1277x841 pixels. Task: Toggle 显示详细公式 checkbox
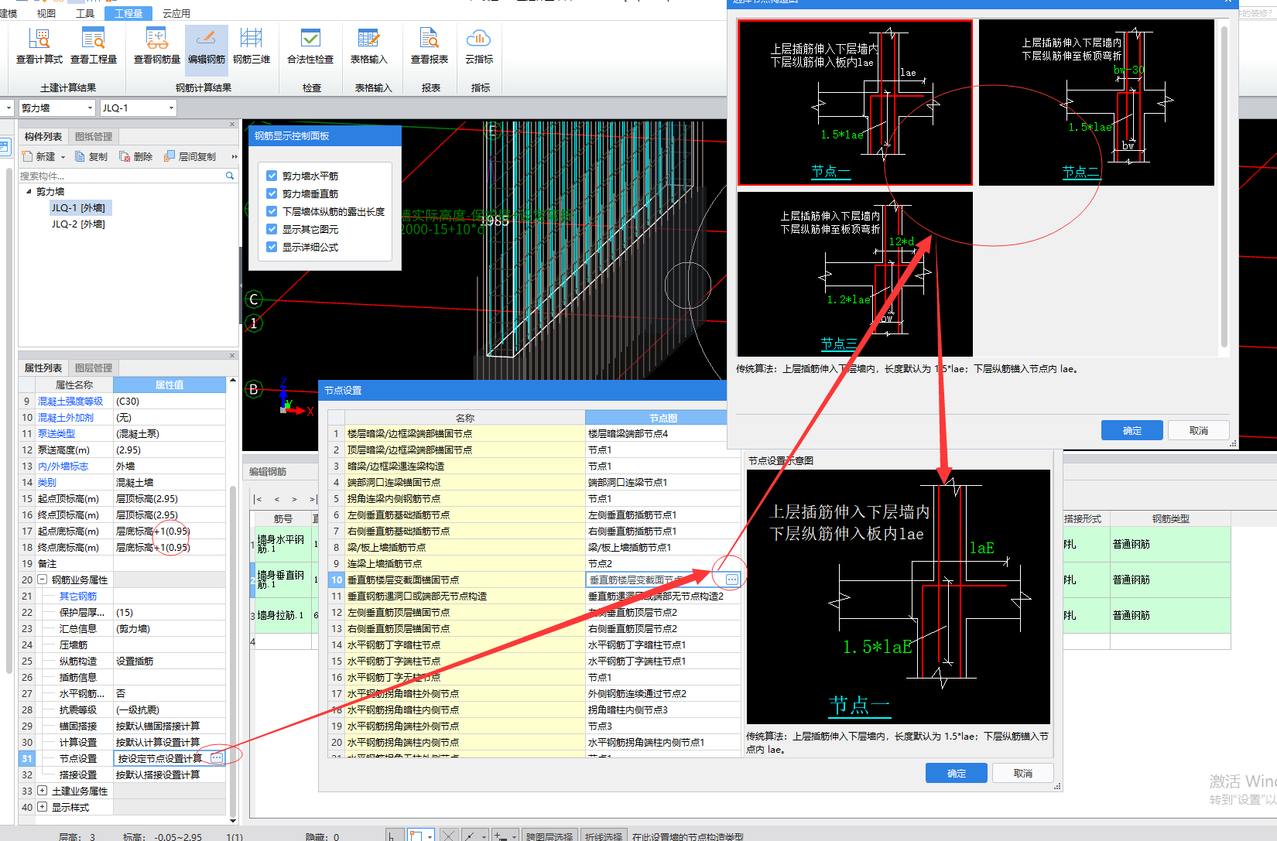(x=272, y=247)
